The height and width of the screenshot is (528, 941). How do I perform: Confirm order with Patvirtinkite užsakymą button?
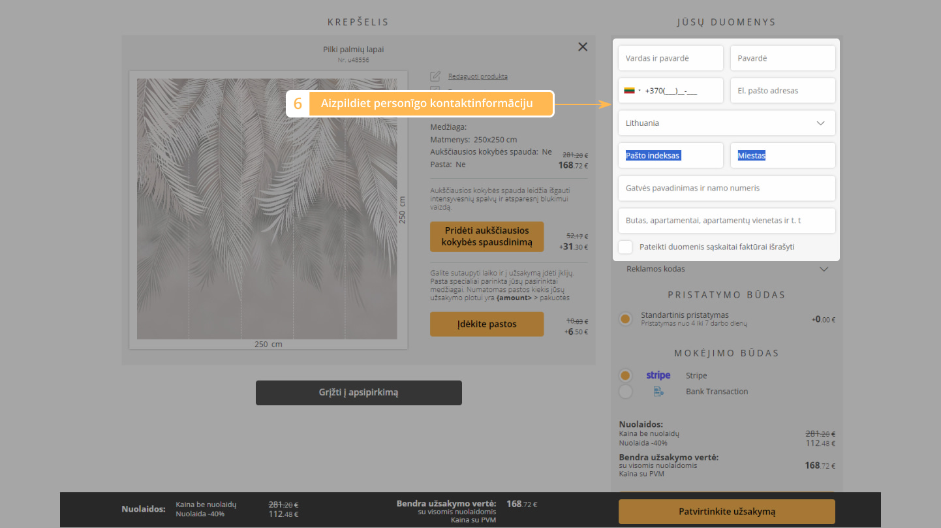[726, 512]
